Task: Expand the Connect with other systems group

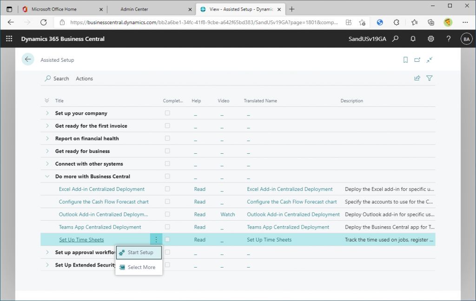Action: [x=47, y=164]
